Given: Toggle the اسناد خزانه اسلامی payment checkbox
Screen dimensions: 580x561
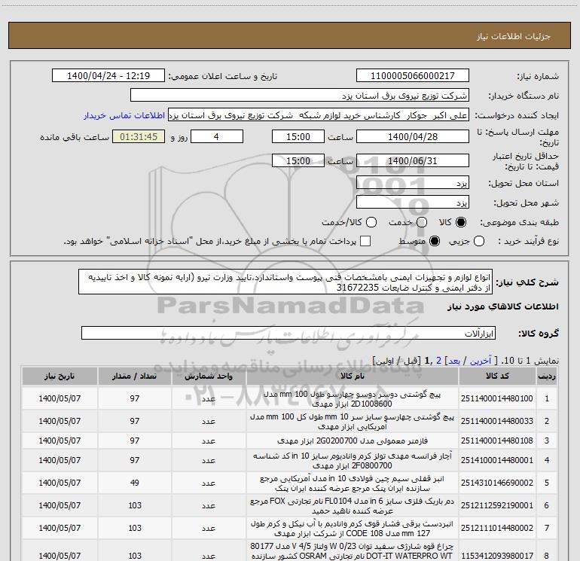Looking at the screenshot, I should tap(365, 241).
